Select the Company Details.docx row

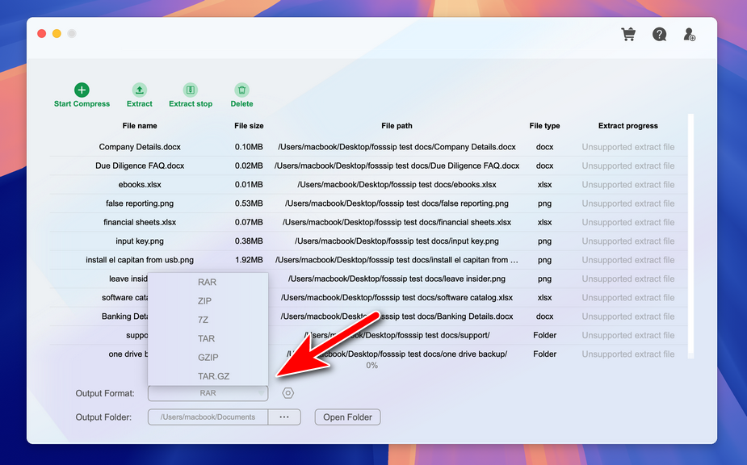(x=140, y=147)
